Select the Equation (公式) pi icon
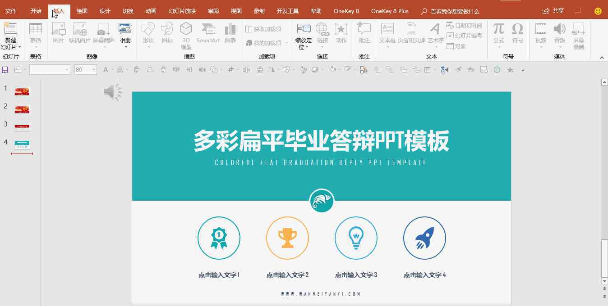Screen dimensions: 608x306 498,30
